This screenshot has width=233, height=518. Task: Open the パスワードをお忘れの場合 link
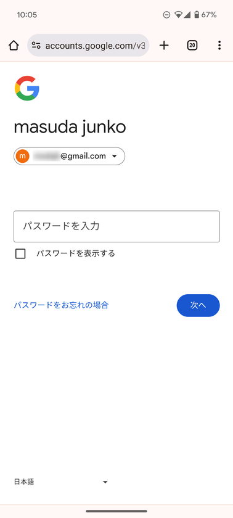(x=61, y=305)
